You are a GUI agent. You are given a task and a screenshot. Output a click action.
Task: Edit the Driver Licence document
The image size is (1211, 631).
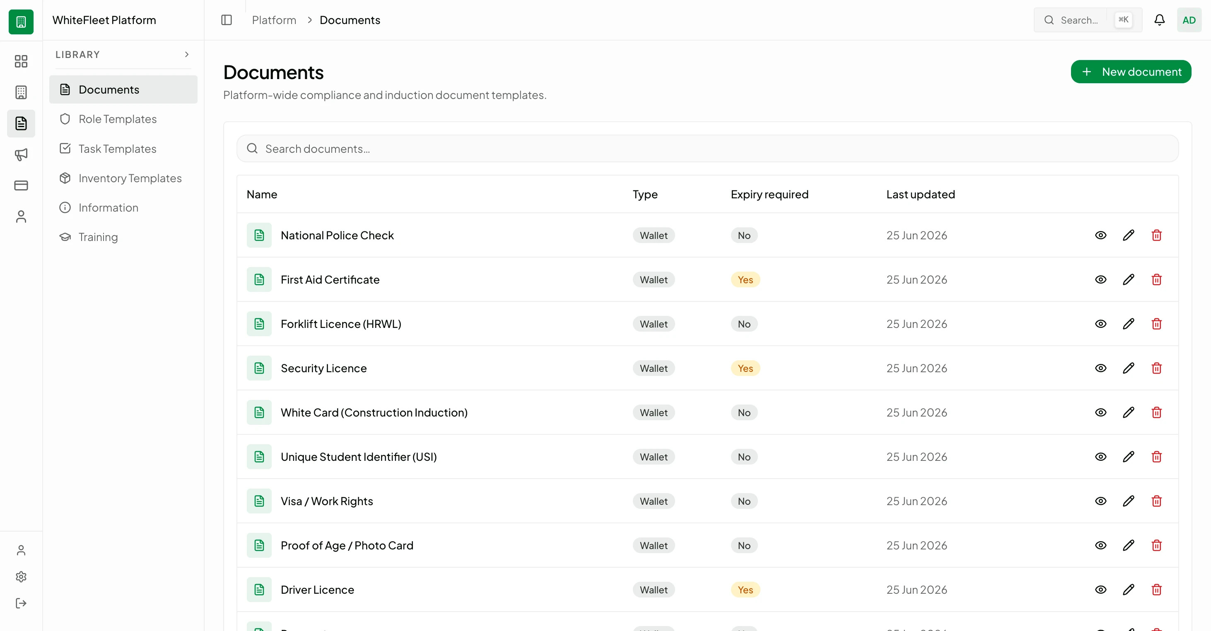[1128, 590]
